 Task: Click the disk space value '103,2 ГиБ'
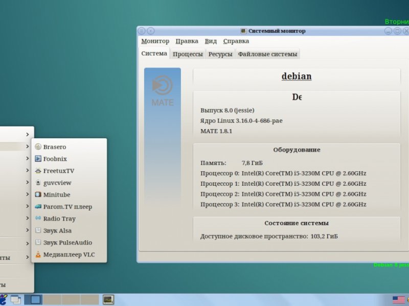[x=324, y=236]
